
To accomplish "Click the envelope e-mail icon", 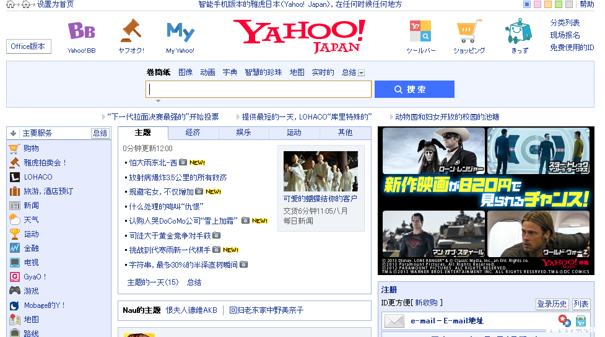I will (x=394, y=321).
